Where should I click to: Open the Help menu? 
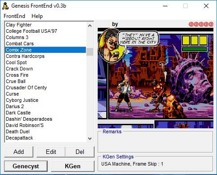point(37,16)
